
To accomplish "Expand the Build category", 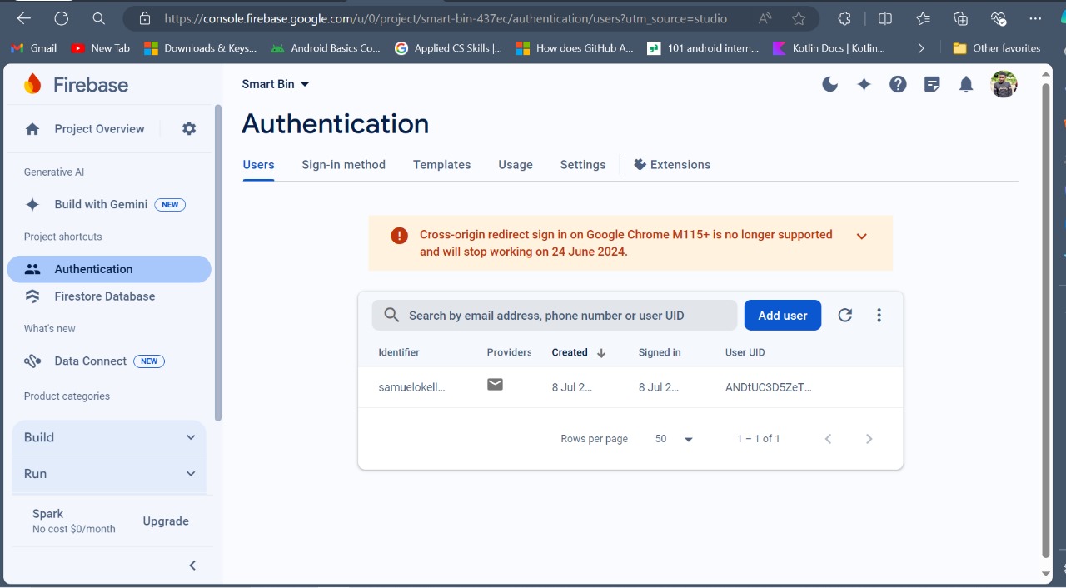I will (x=109, y=437).
